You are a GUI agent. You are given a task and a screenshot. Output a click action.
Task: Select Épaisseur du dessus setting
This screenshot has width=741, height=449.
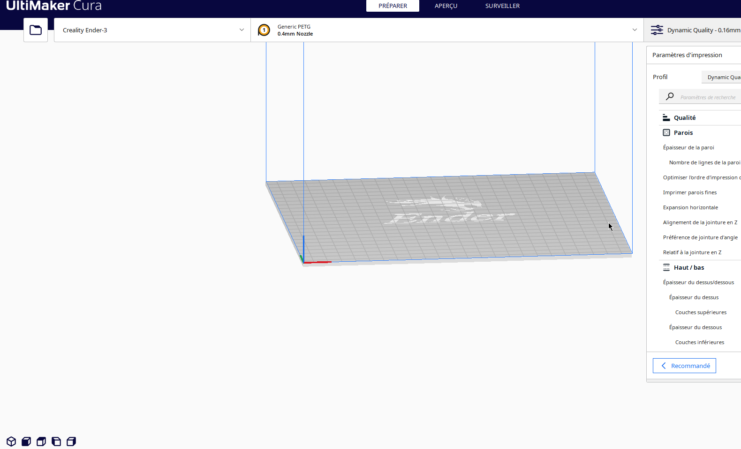[694, 297]
